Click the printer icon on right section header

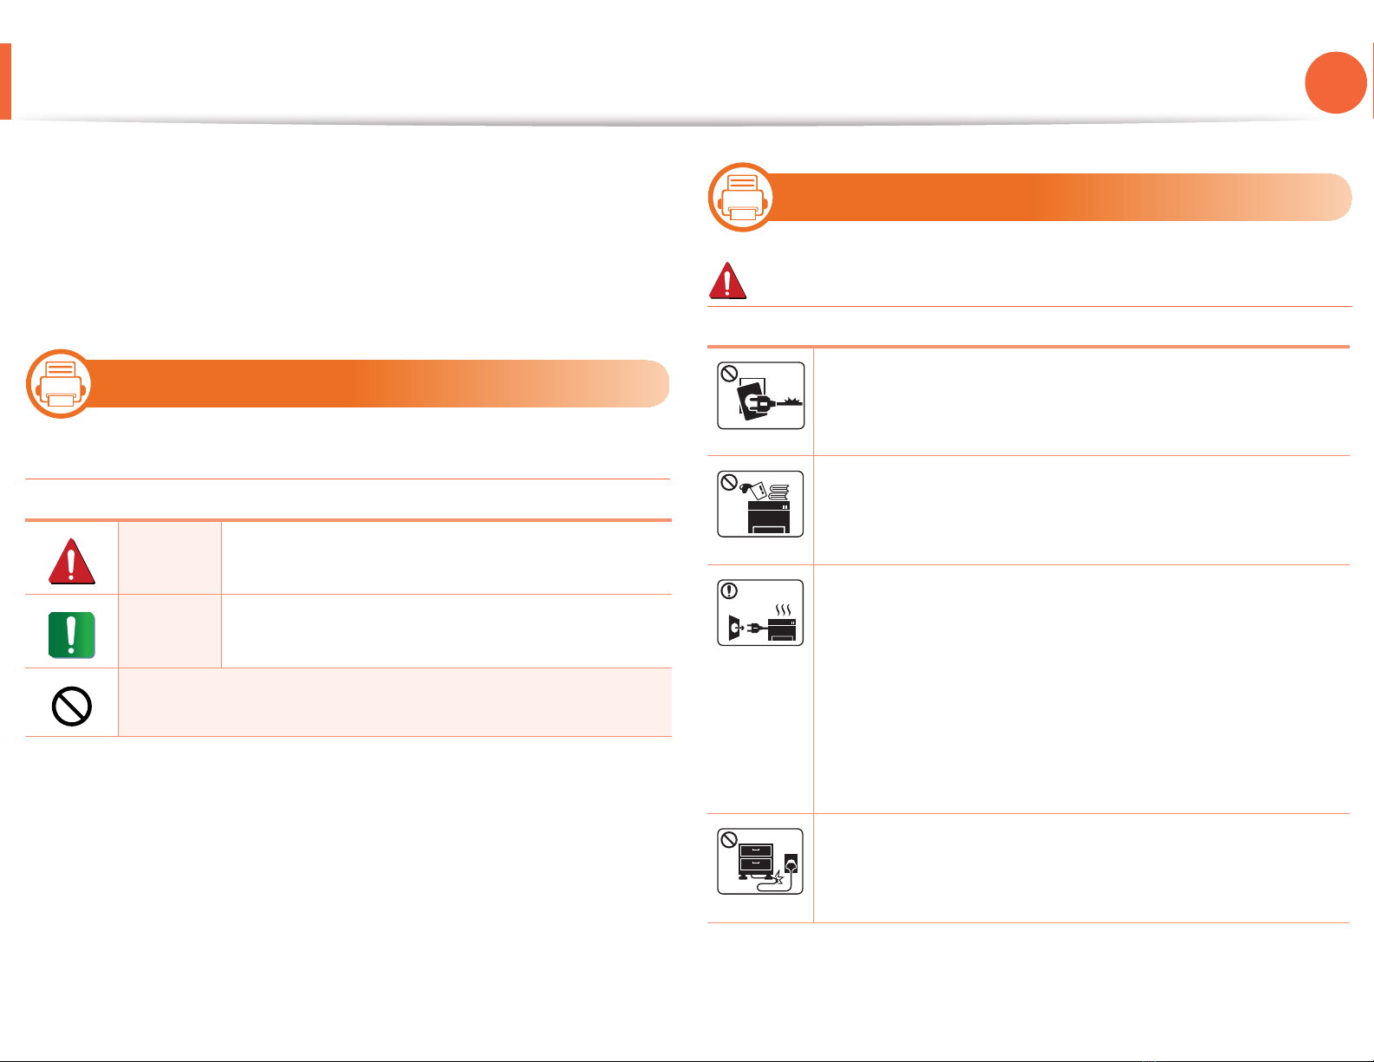pyautogui.click(x=742, y=198)
